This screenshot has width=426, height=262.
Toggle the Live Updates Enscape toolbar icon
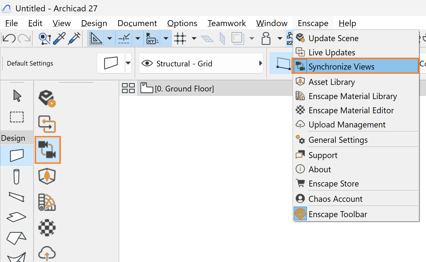(x=47, y=124)
